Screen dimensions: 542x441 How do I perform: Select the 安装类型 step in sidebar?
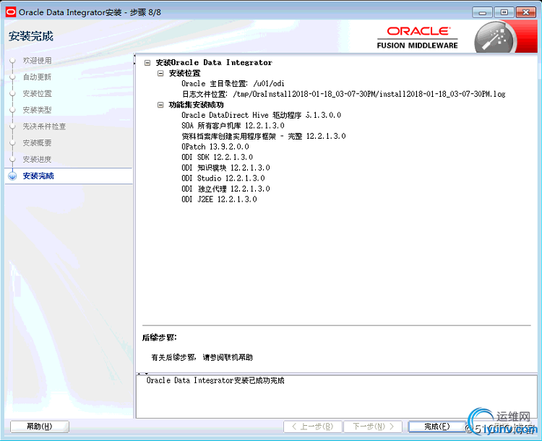click(x=38, y=110)
